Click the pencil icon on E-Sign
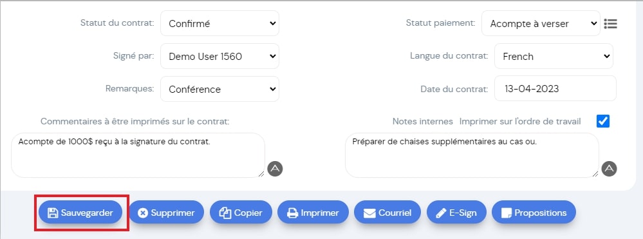This screenshot has height=239, width=643. click(441, 213)
